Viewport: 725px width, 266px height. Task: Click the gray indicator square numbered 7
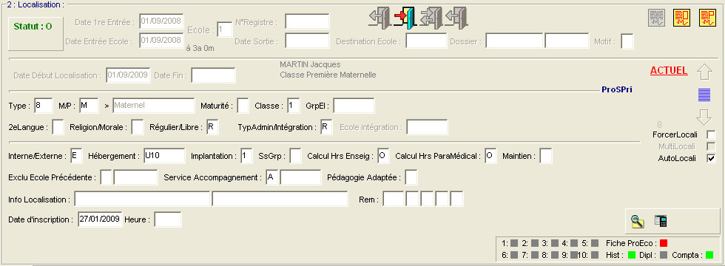click(x=534, y=254)
